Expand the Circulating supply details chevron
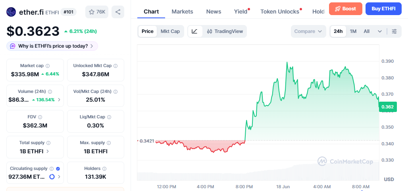Image resolution: width=408 pixels, height=191 pixels. click(x=59, y=177)
